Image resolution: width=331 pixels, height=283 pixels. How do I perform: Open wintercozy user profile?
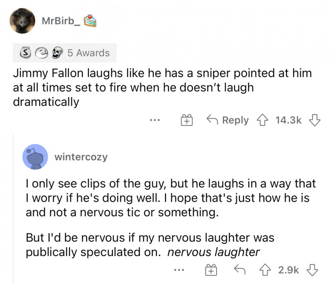(x=81, y=157)
